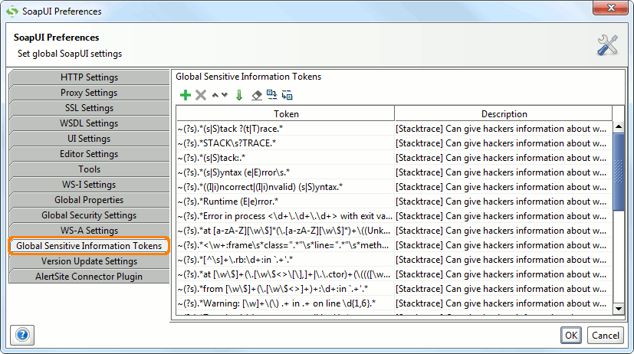Select token containing ':frame\s*class='
Image resolution: width=634 pixels, height=354 pixels.
click(285, 245)
